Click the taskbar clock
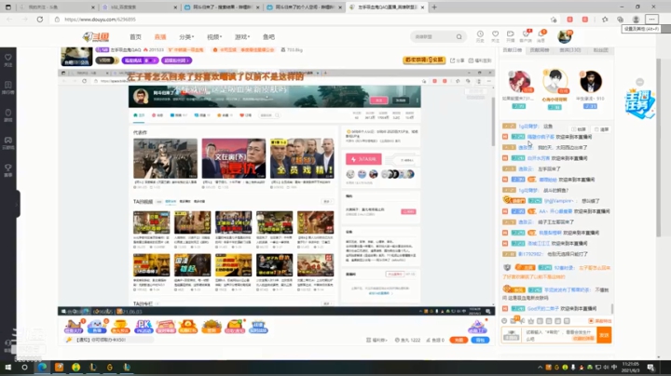This screenshot has width=671, height=376. coord(631,367)
